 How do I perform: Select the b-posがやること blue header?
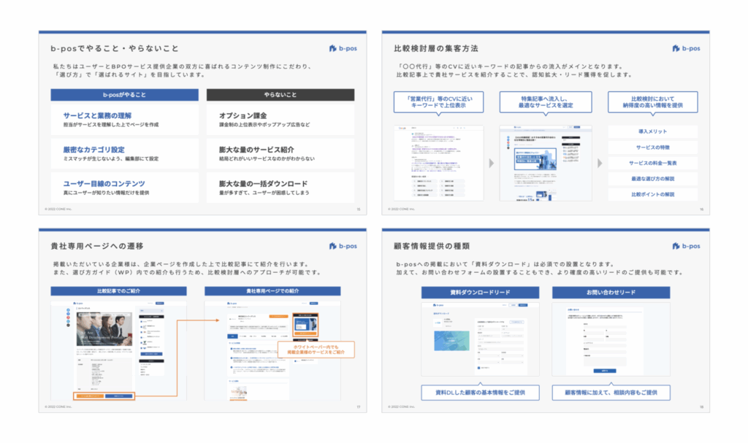(124, 95)
